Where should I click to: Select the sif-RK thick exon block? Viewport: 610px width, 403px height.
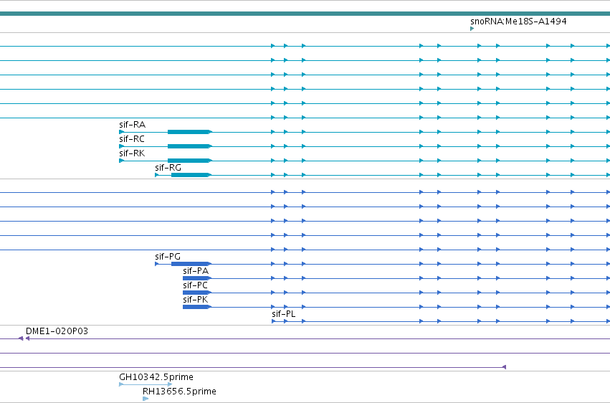[189, 161]
